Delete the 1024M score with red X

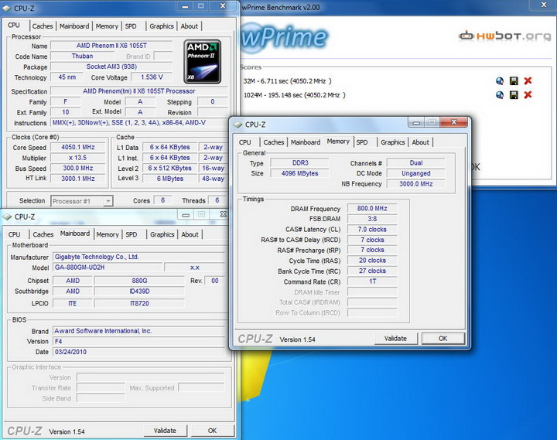tap(528, 95)
